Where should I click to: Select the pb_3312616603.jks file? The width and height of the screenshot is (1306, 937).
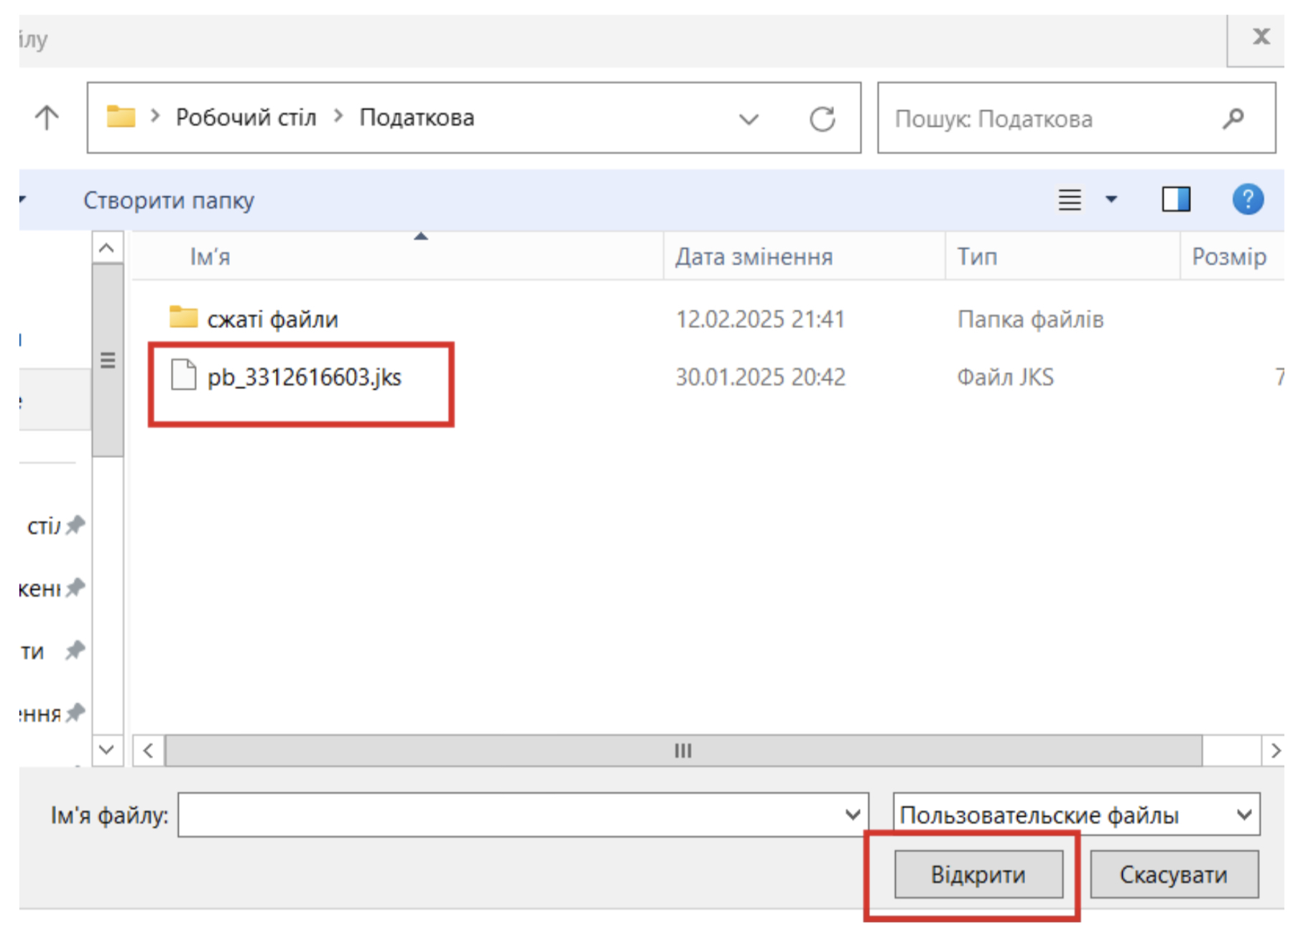(304, 377)
